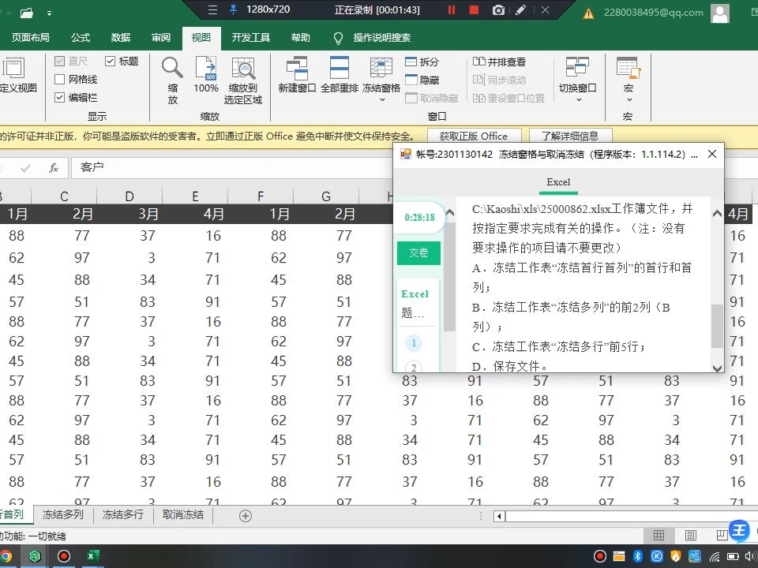Switch to sheet tab 冻结多行

[x=123, y=515]
